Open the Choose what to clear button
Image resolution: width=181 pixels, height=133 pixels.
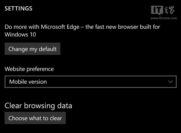(35, 118)
